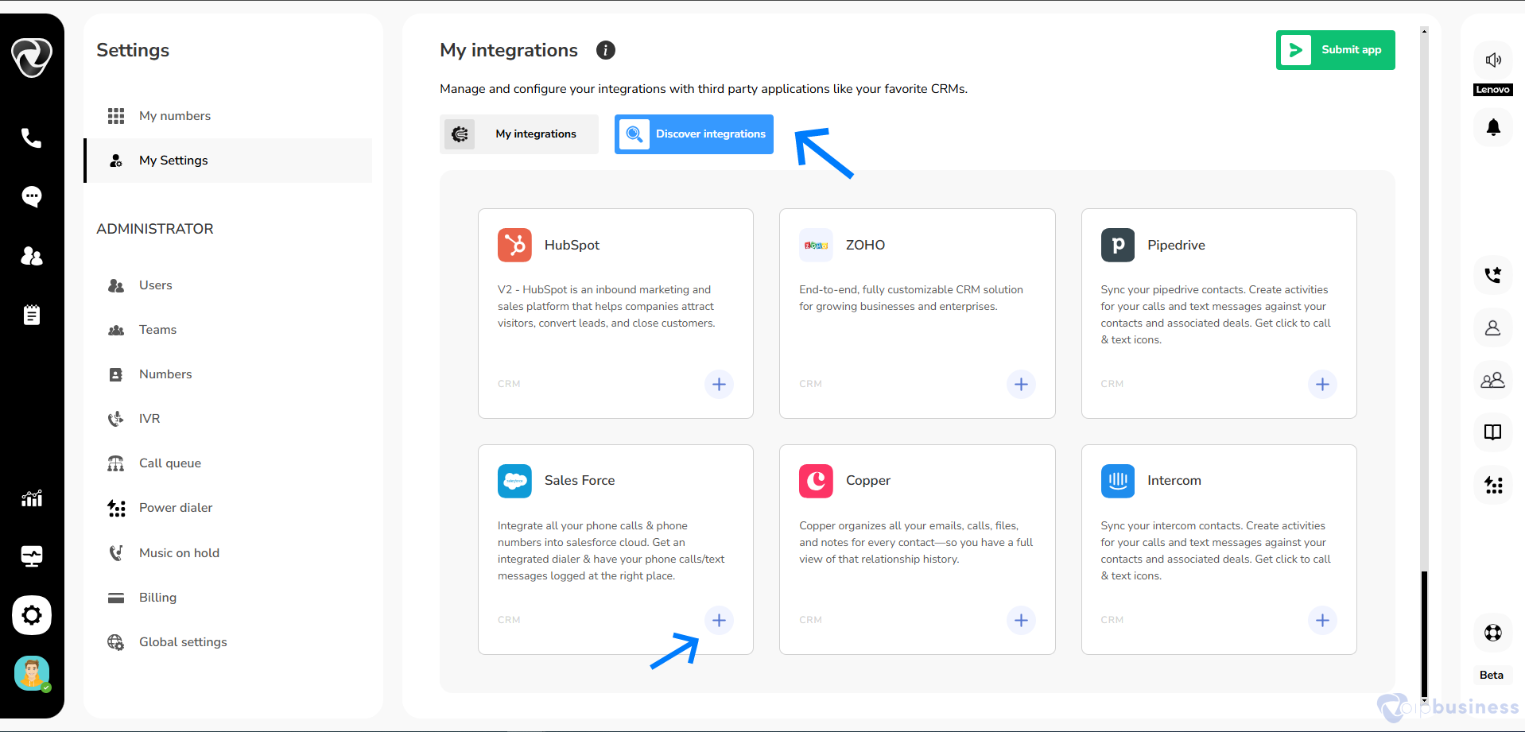Click the CRM tag on HubSpot card
Image resolution: width=1525 pixels, height=732 pixels.
pyautogui.click(x=509, y=384)
